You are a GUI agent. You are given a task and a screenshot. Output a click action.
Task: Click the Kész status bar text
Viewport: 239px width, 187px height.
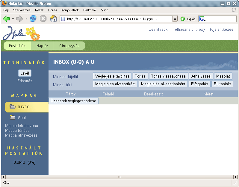click(6, 183)
